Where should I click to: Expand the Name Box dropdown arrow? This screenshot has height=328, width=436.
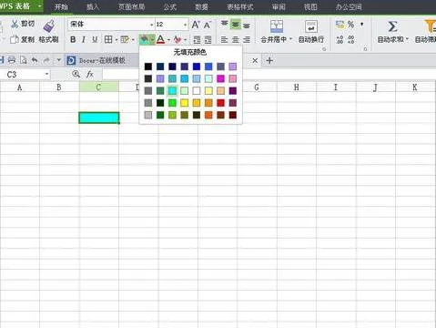click(46, 74)
